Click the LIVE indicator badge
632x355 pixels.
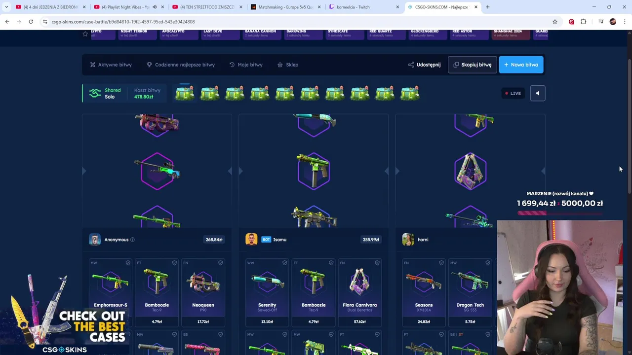513,93
